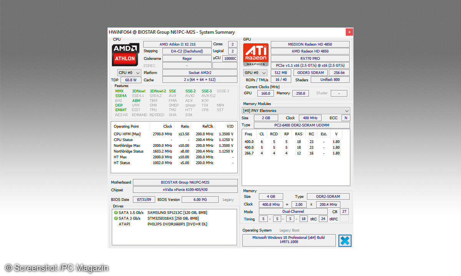Image resolution: width=461 pixels, height=276 pixels.
Task: Click the AMD Athlon logo
Action: tap(125, 54)
